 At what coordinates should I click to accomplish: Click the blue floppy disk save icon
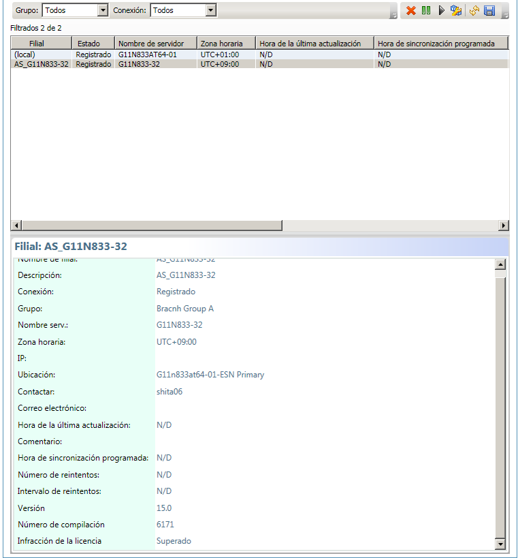(x=489, y=10)
